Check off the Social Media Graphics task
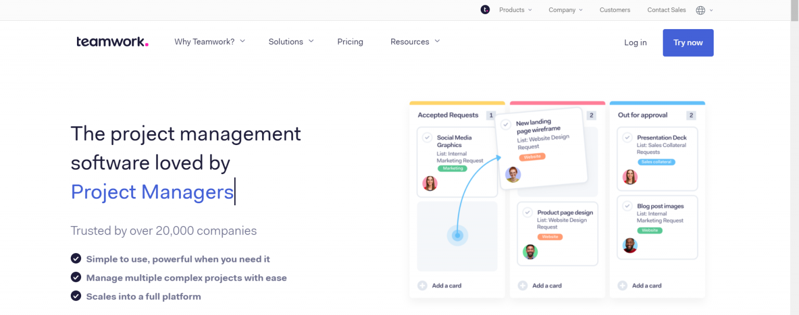 tap(427, 137)
